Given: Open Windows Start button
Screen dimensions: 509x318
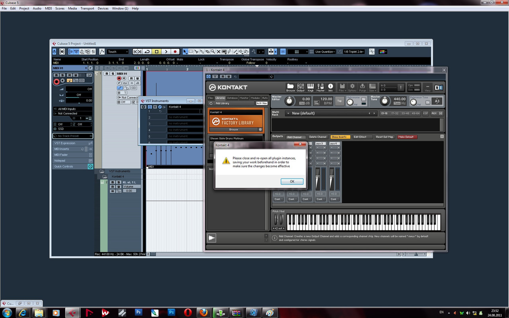Looking at the screenshot, I should pos(7,312).
